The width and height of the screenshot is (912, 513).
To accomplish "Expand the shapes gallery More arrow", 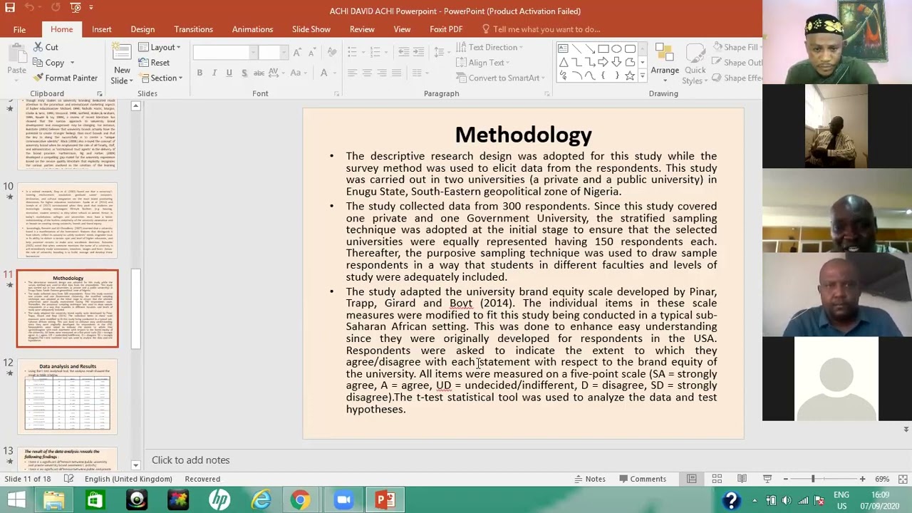I will 643,76.
